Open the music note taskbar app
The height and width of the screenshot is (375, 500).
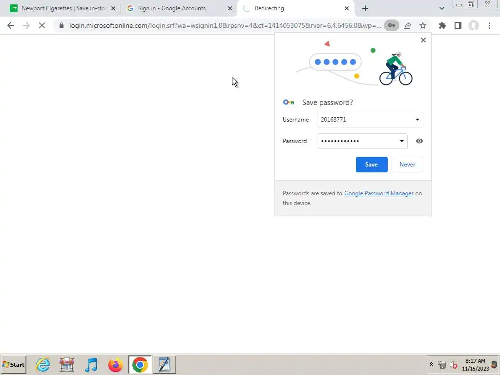[91, 364]
